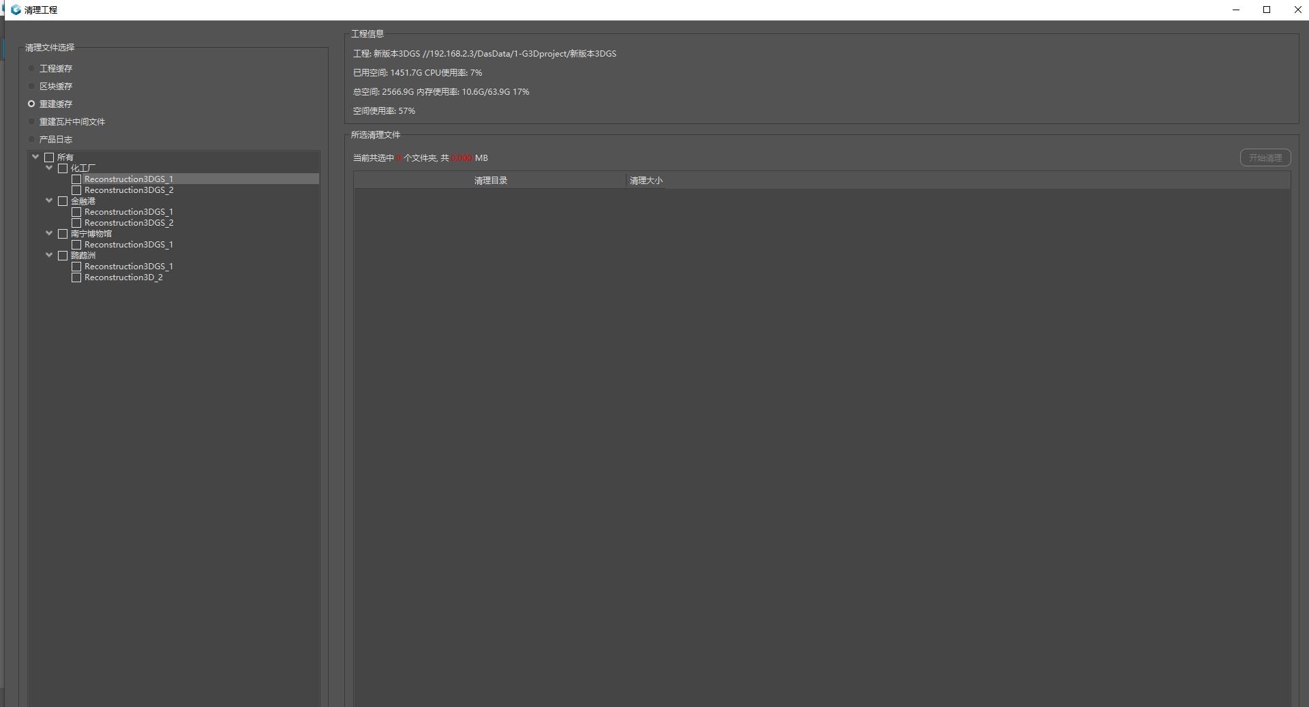Click the app logo icon in title bar
The width and height of the screenshot is (1309, 707).
click(x=16, y=10)
